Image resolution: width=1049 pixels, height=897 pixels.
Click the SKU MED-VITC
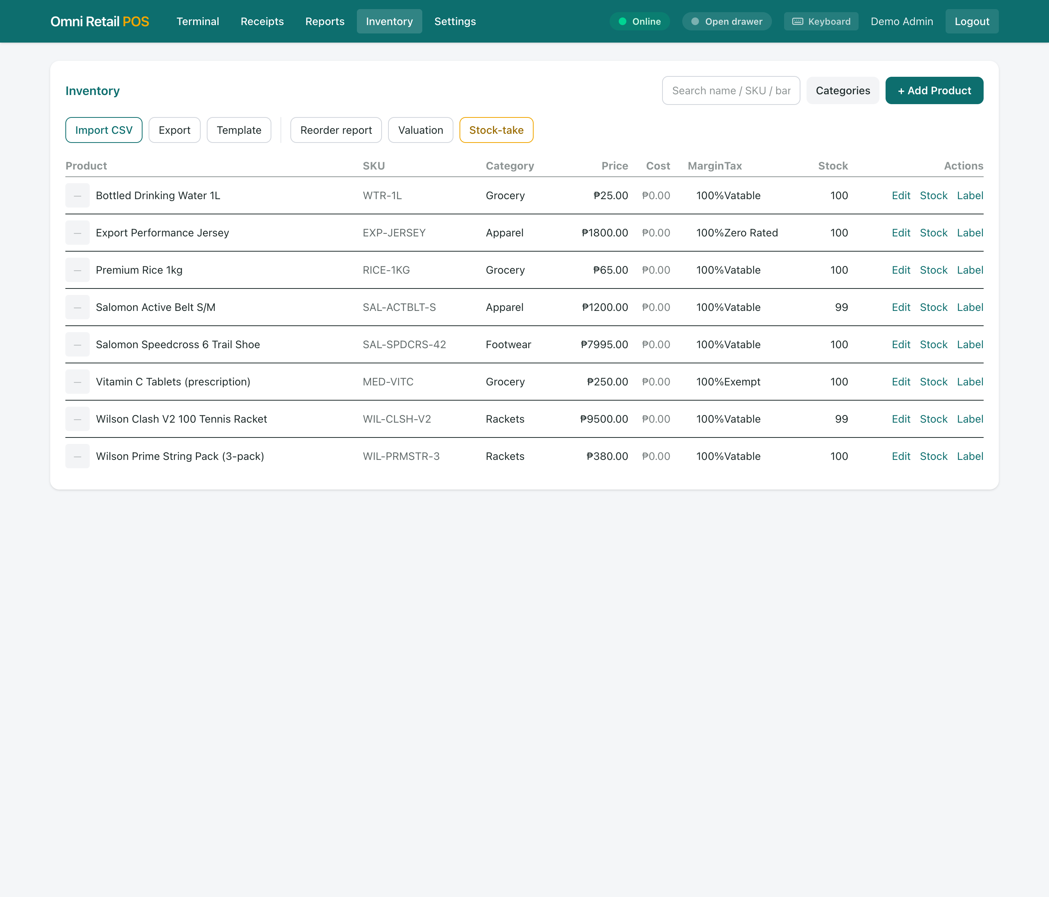click(388, 382)
